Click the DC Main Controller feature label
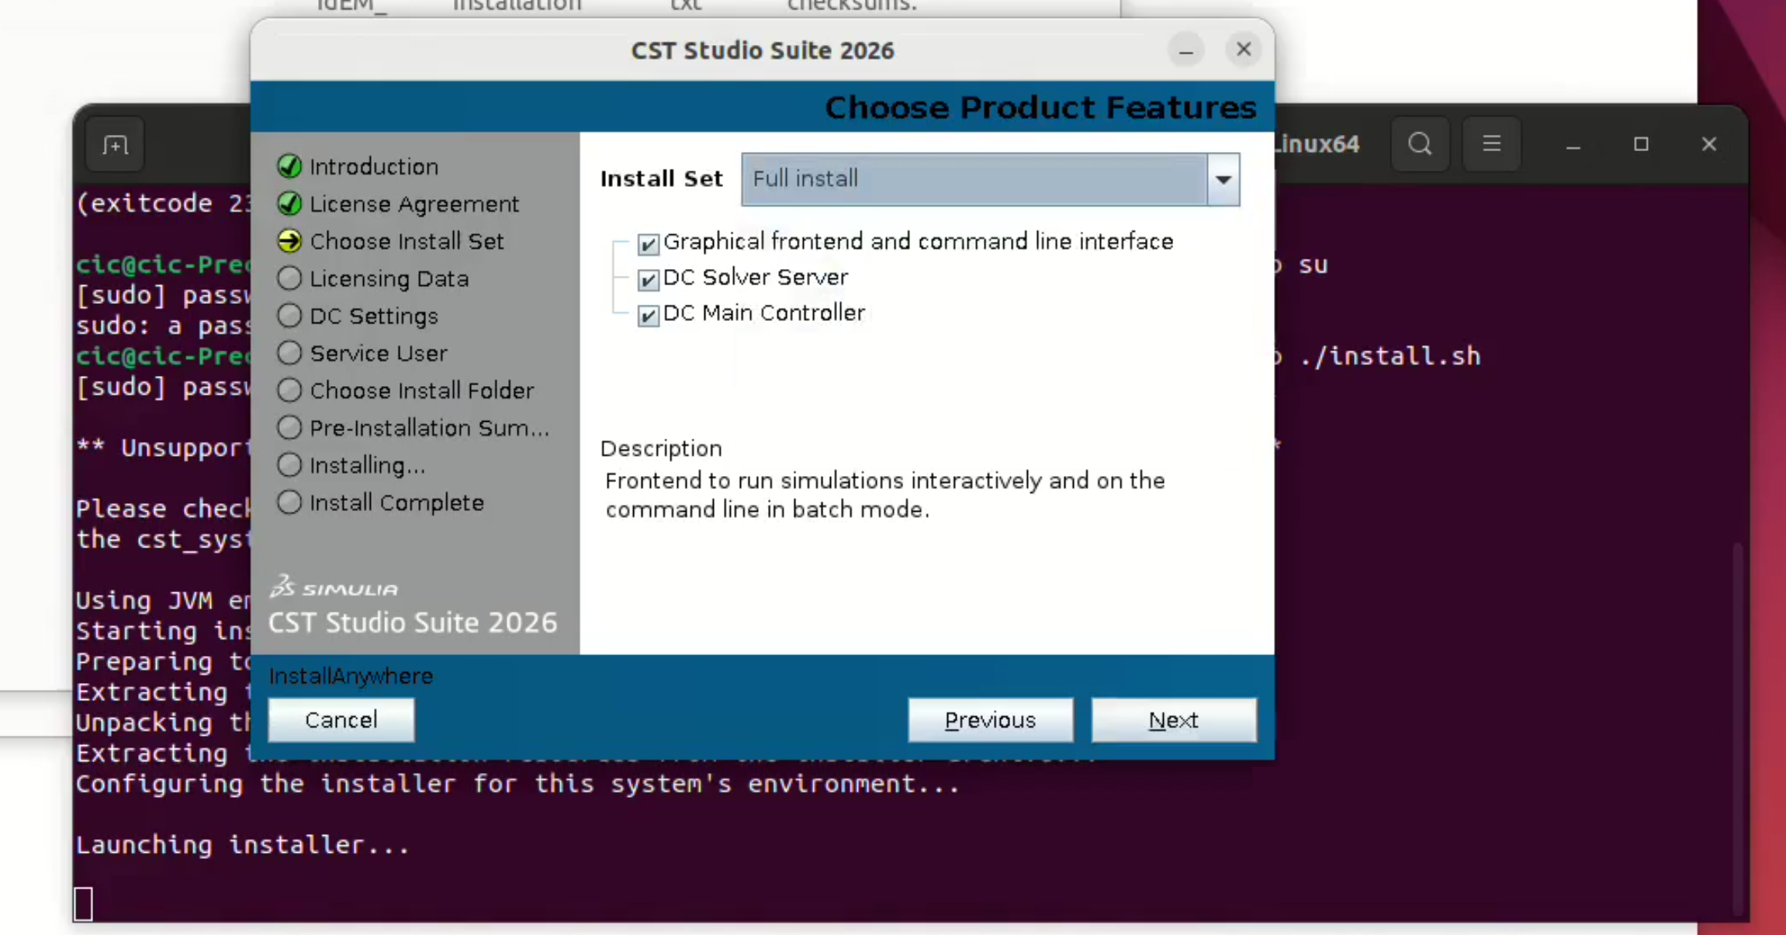Viewport: 1786px width, 935px height. [x=764, y=312]
